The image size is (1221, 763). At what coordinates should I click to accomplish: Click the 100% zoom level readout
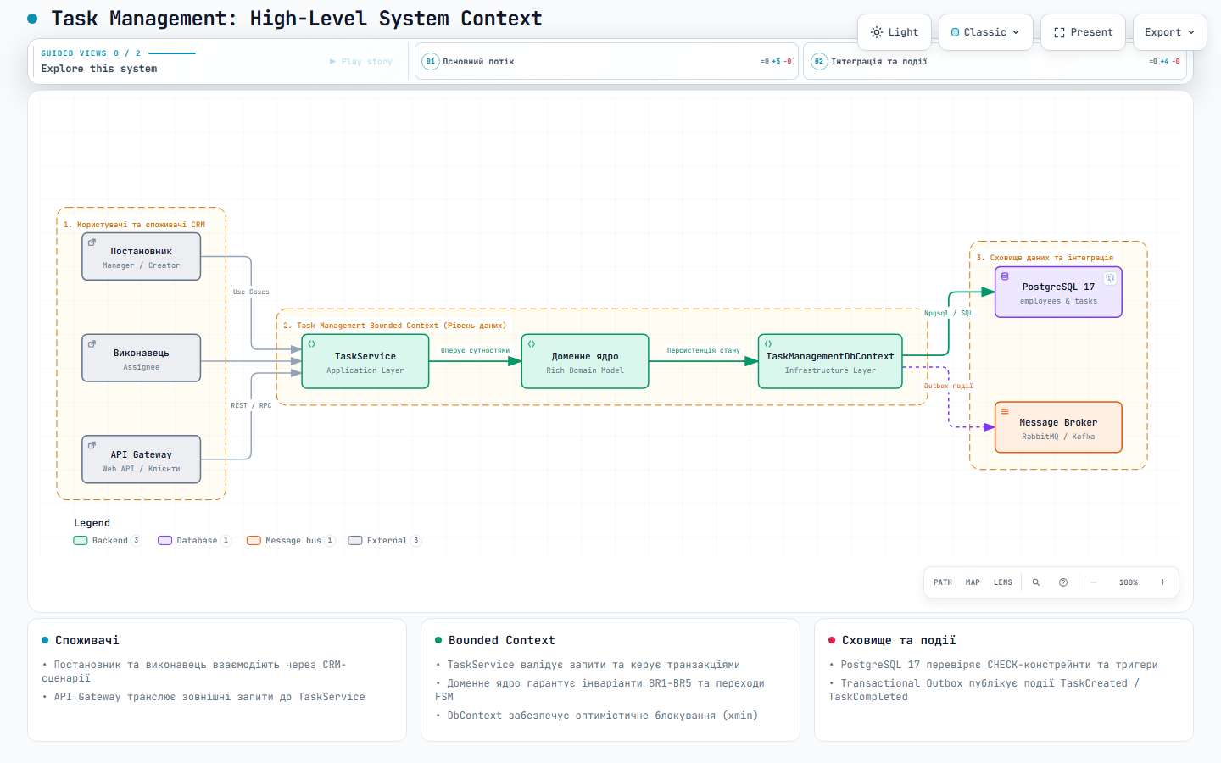tap(1128, 582)
